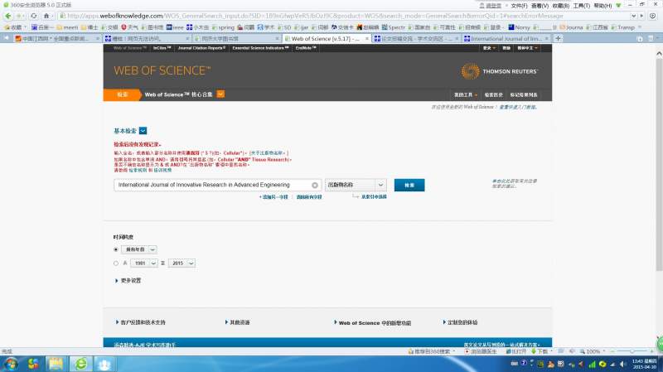
Task: Click the search history header link
Action: click(493, 94)
